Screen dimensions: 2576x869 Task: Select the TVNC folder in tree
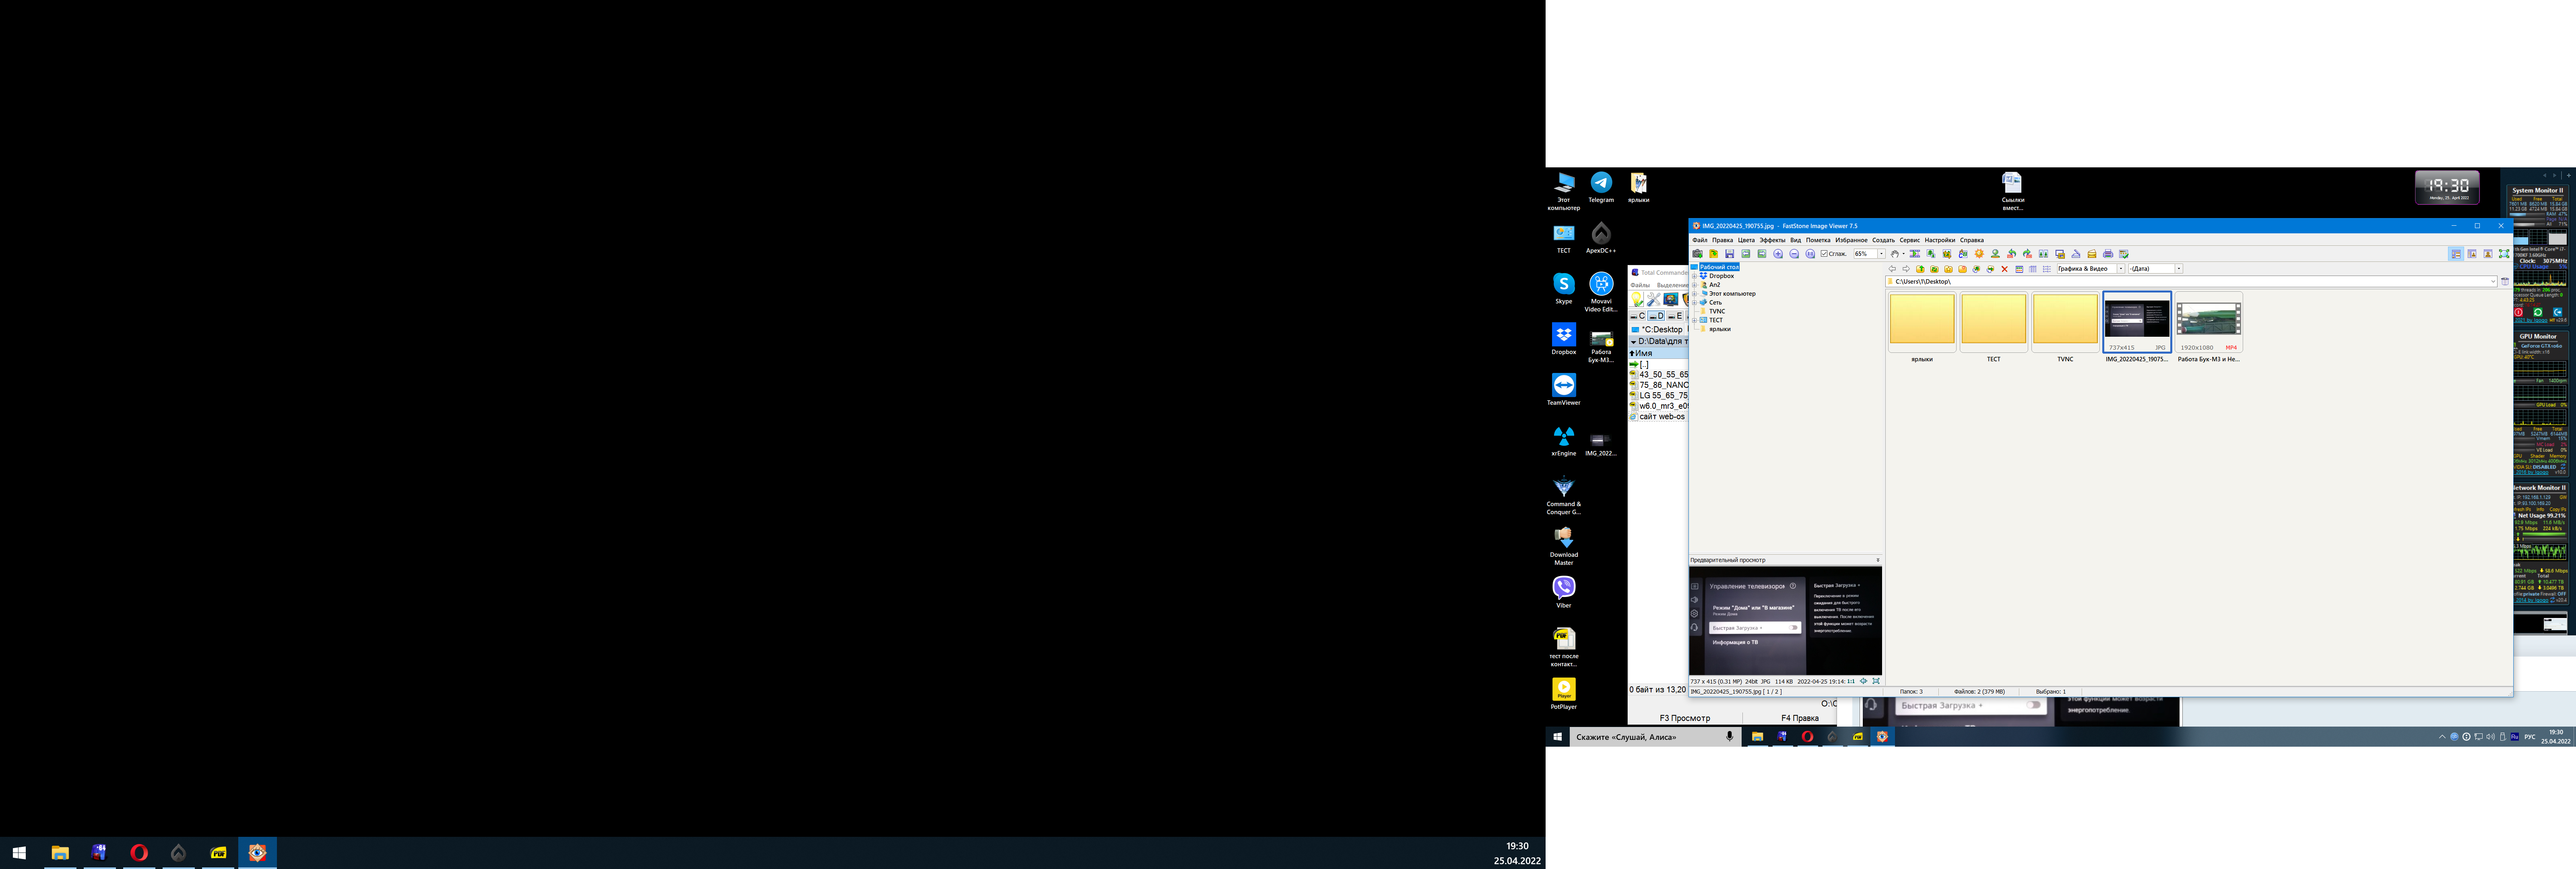tap(1717, 311)
